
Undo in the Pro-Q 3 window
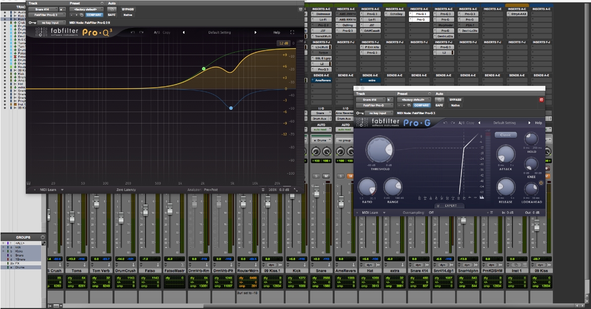(x=133, y=32)
